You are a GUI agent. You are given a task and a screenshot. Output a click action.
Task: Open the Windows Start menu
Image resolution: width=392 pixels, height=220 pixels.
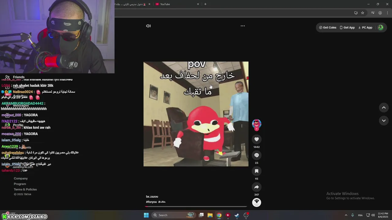pos(146,215)
